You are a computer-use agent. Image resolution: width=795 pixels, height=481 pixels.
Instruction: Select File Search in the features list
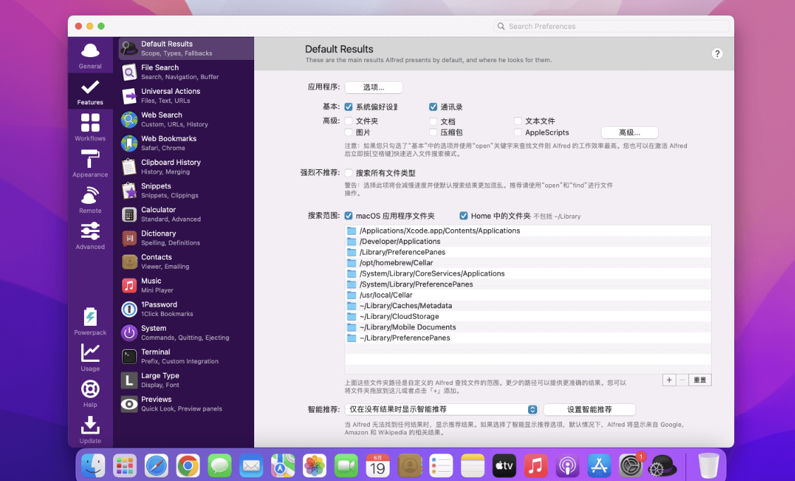click(x=186, y=72)
